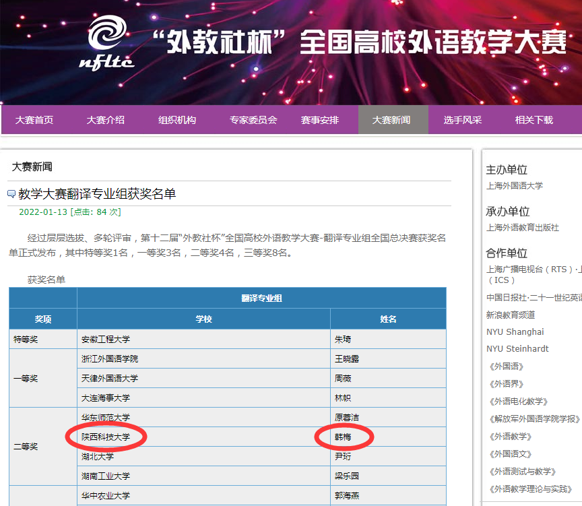Image resolution: width=582 pixels, height=506 pixels.
Task: Open NYU Steinhardt link
Action: pyautogui.click(x=517, y=349)
